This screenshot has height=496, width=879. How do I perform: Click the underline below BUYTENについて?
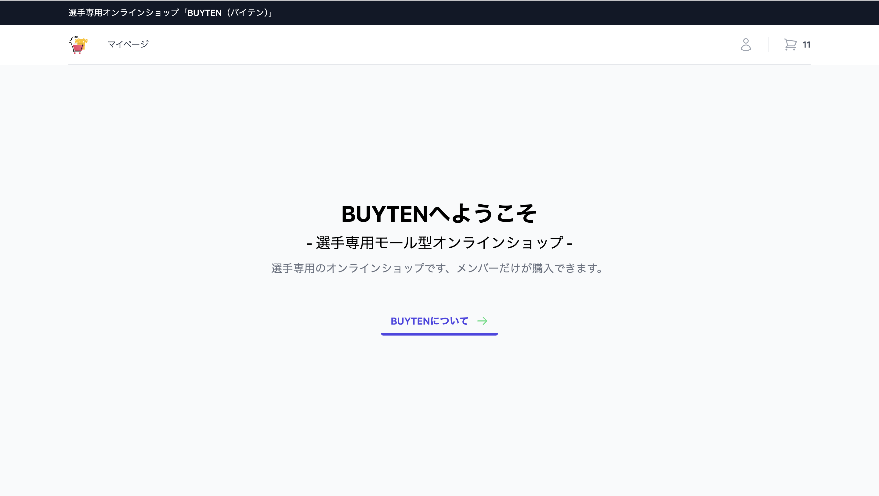439,335
